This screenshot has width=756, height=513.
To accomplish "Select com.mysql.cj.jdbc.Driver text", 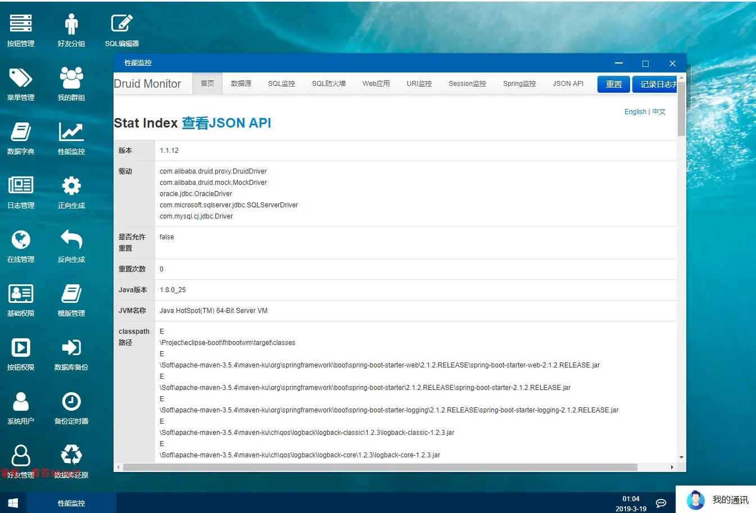I will tap(196, 216).
